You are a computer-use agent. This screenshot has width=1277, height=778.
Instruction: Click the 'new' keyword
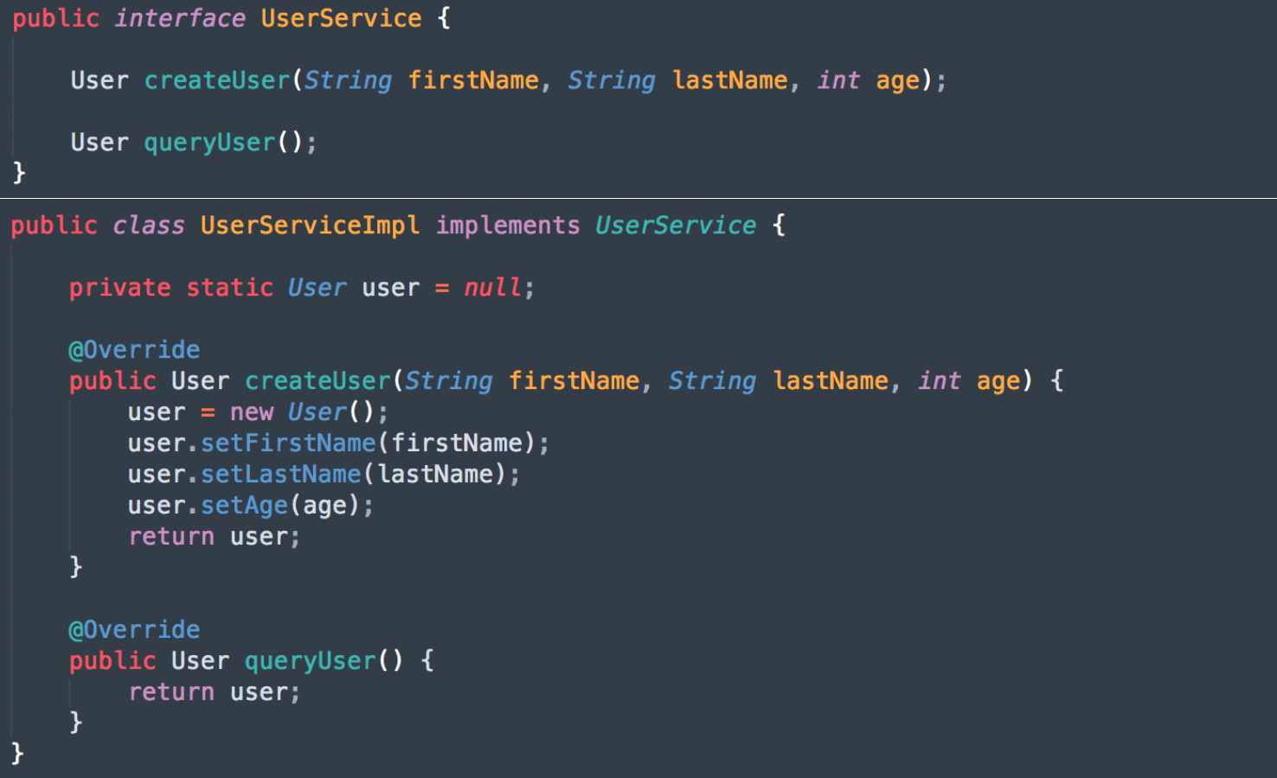click(x=252, y=412)
